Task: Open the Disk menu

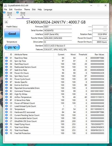Action: (x=34, y=9)
